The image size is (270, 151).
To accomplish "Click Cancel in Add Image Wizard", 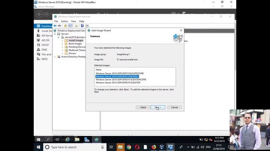I will click(174, 107).
